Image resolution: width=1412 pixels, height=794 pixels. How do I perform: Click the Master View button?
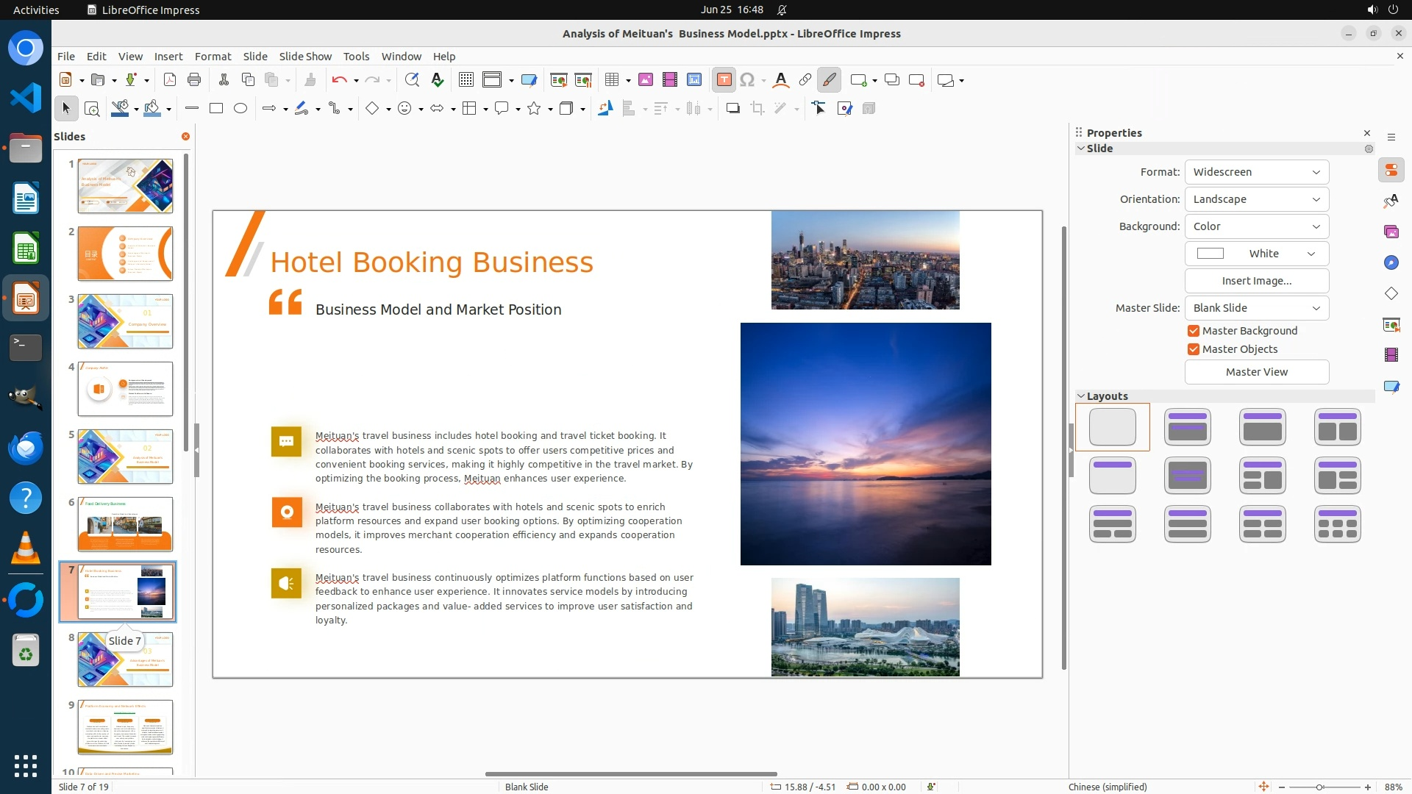click(x=1256, y=372)
